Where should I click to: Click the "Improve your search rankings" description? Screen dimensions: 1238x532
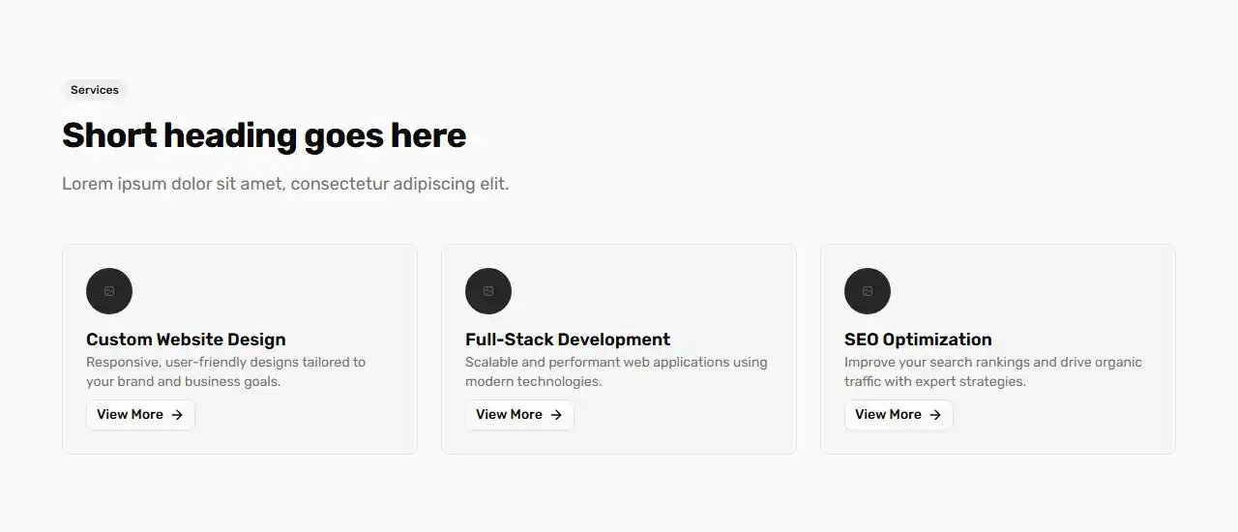(992, 371)
